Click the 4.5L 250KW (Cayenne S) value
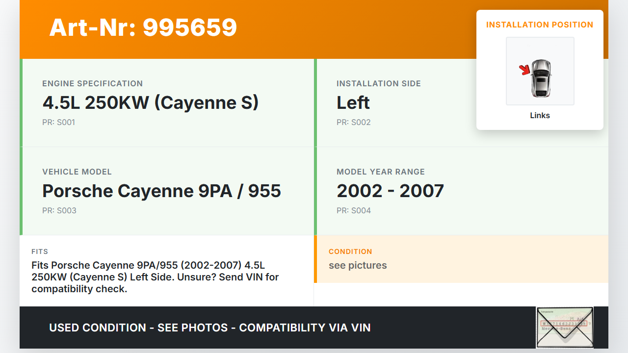This screenshot has height=353, width=628. [x=150, y=102]
